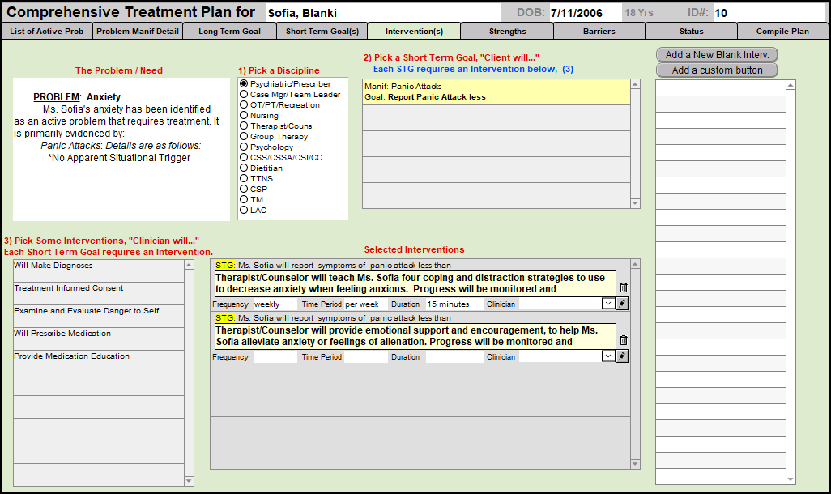Viewport: 831px width, 494px height.
Task: Choose the Therapist/Couns. discipline option
Action: (x=244, y=126)
